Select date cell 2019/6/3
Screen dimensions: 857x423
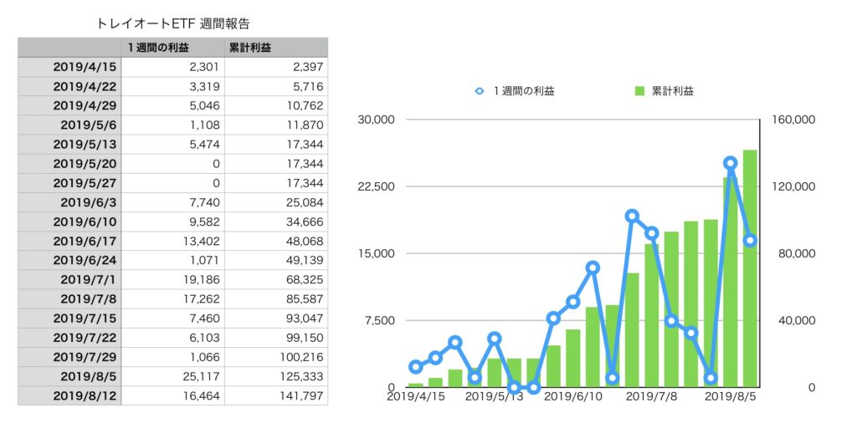click(69, 202)
